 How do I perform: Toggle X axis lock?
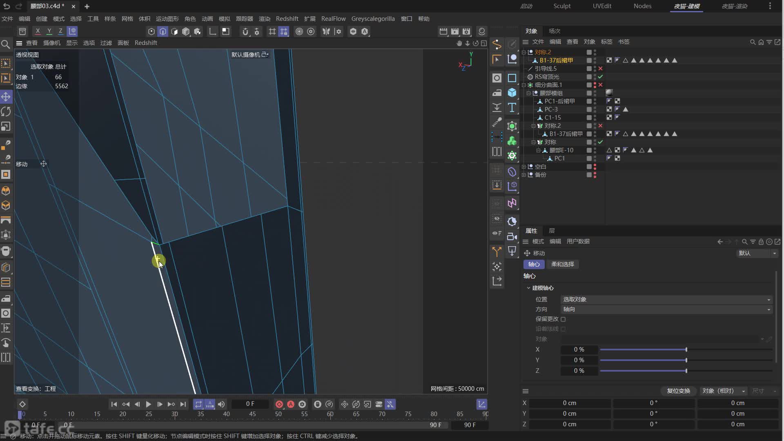[38, 31]
